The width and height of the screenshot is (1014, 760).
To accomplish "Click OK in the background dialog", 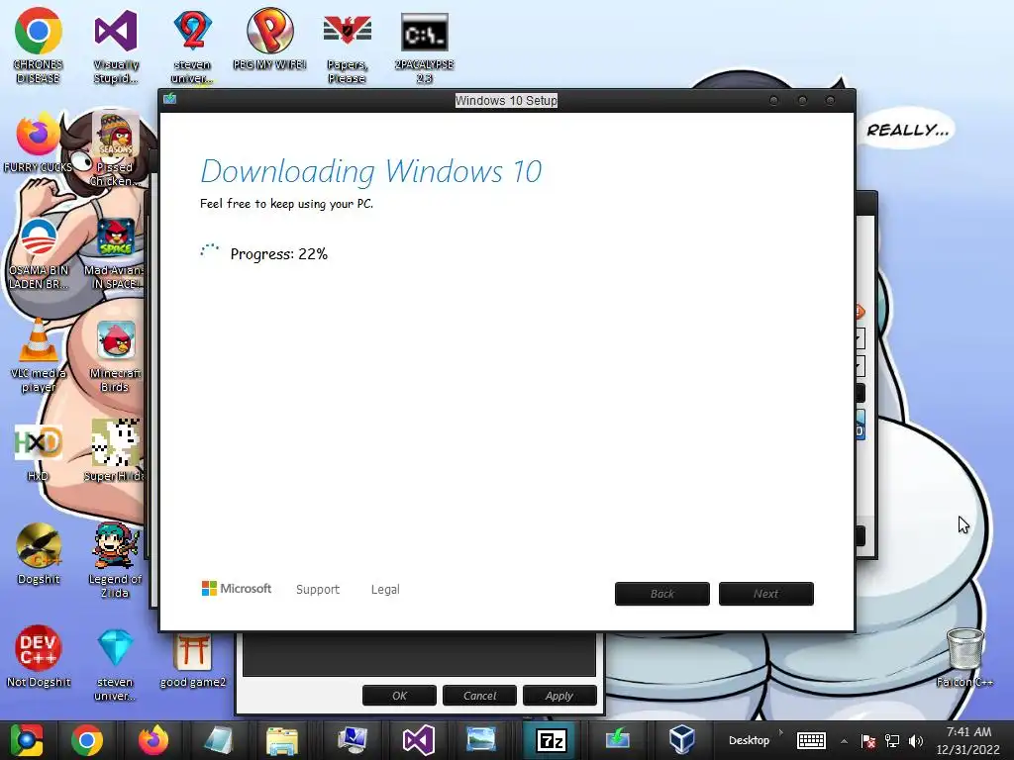I will click(400, 696).
